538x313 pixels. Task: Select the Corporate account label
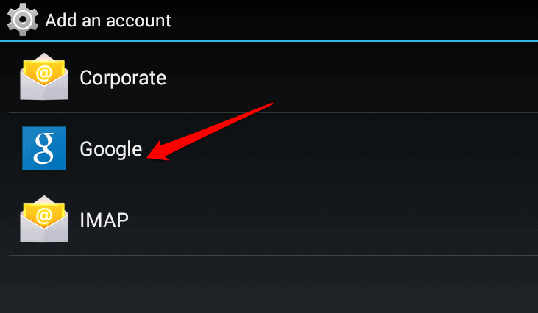point(123,79)
